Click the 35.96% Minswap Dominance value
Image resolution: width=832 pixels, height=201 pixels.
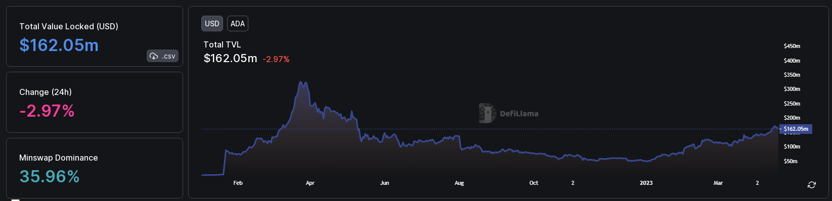[x=50, y=177]
